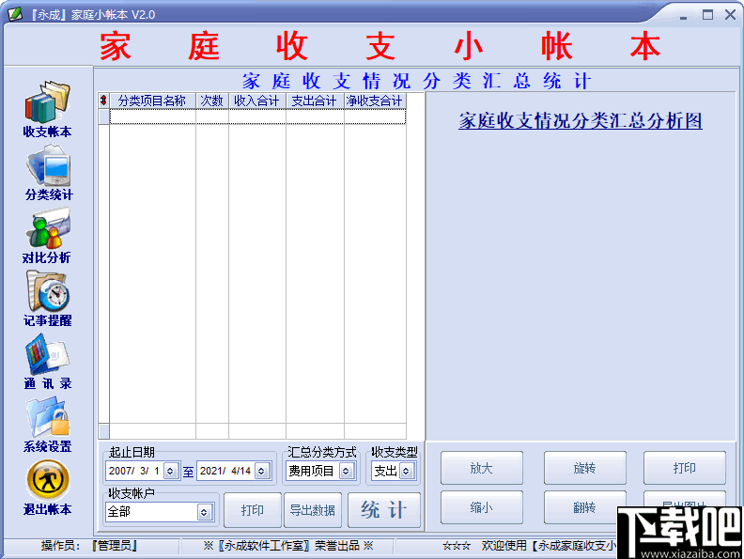Viewport: 744px width, 559px height.
Task: Click the 缩小 zoom-out button
Action: [x=482, y=507]
